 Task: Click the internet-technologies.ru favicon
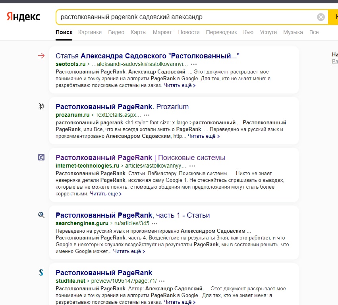click(x=41, y=157)
